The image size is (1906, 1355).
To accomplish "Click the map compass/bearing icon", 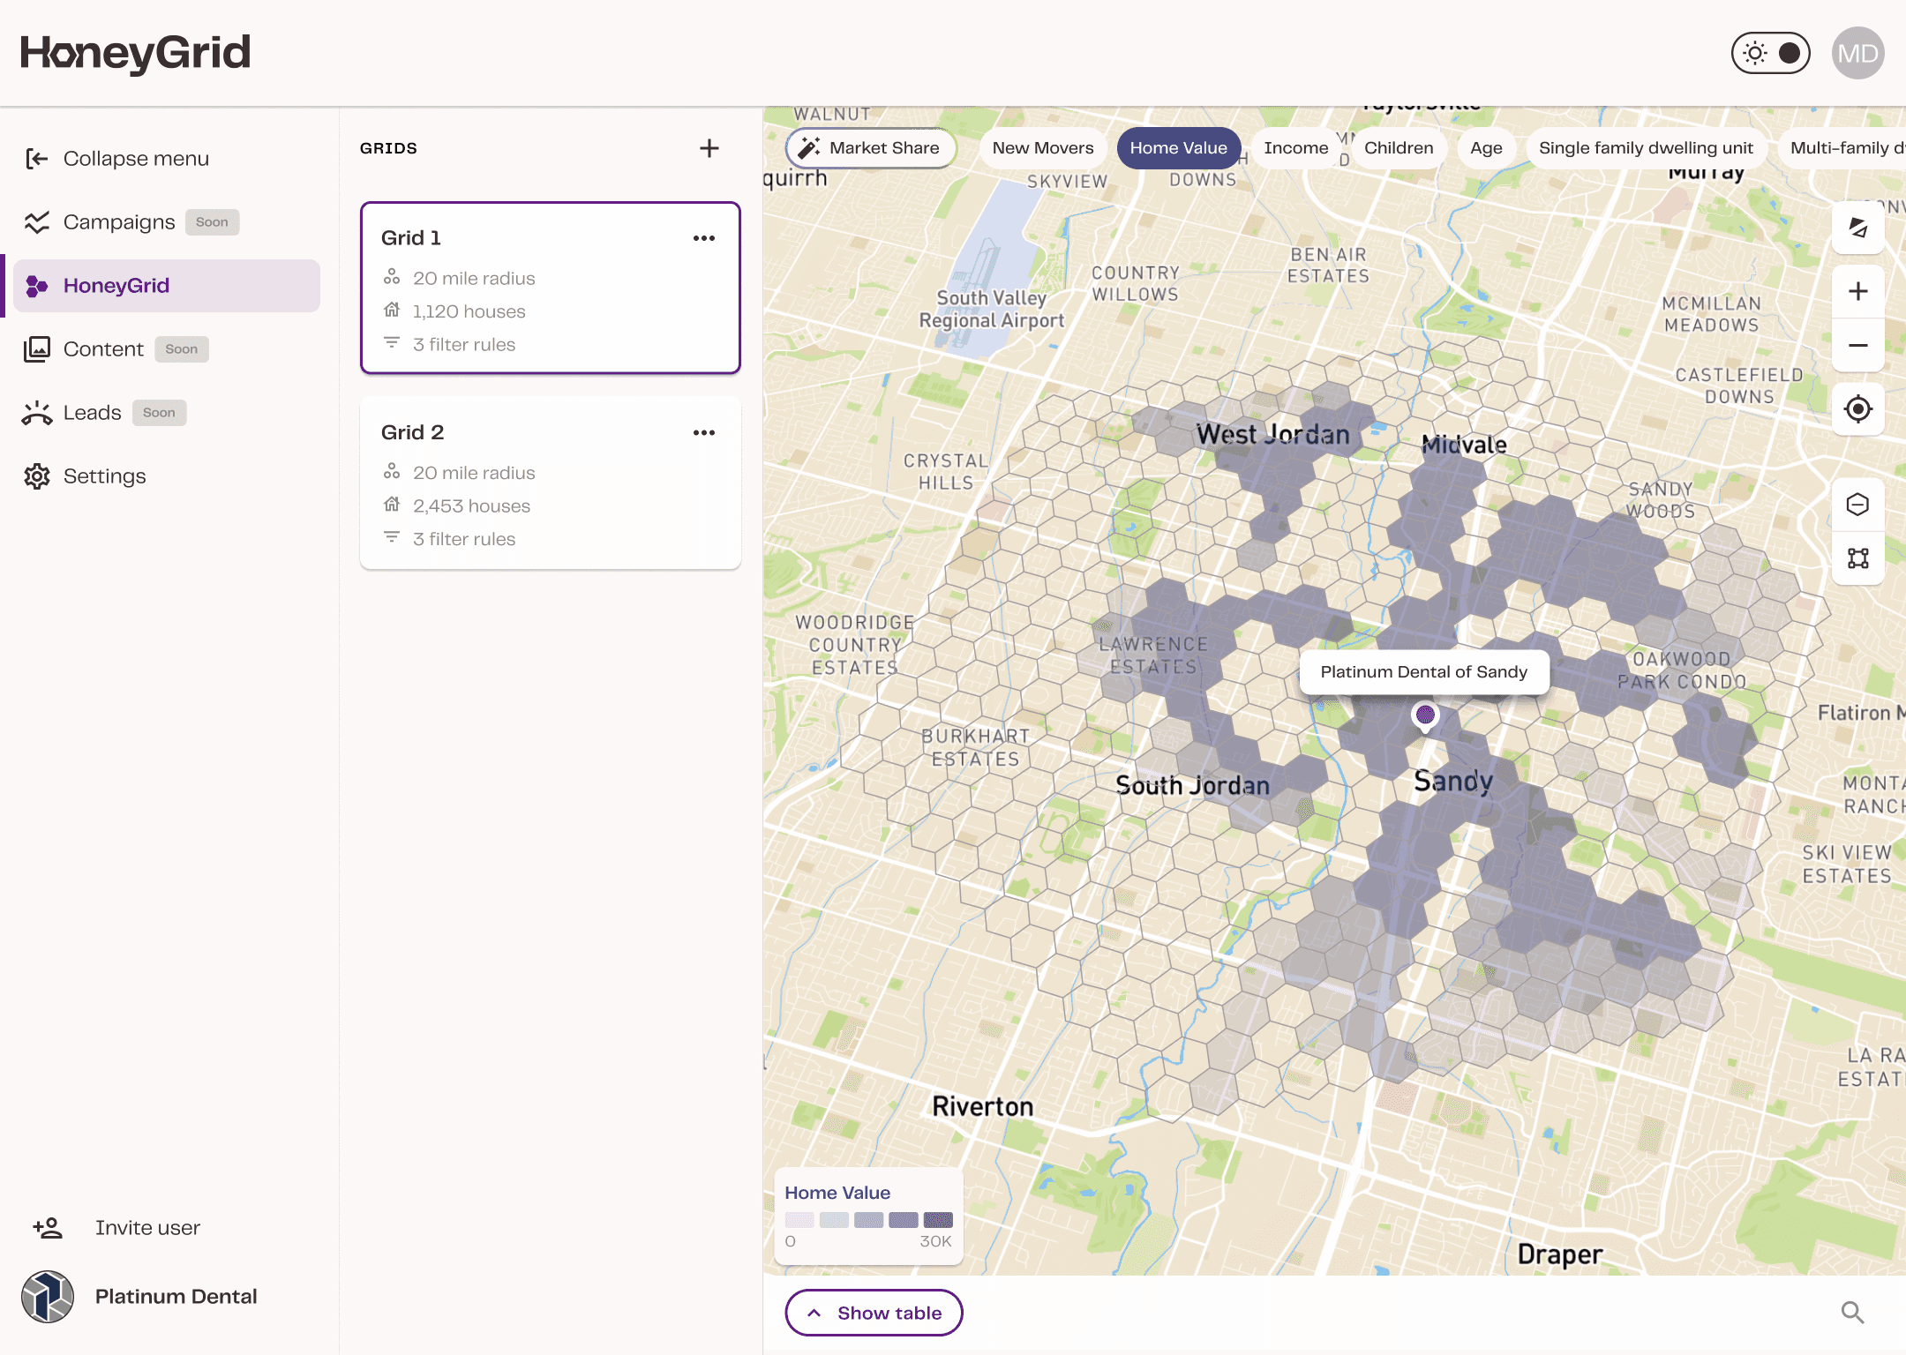I will [1858, 228].
